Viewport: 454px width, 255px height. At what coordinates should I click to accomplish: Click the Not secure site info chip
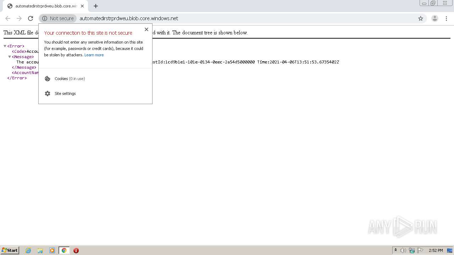58,18
